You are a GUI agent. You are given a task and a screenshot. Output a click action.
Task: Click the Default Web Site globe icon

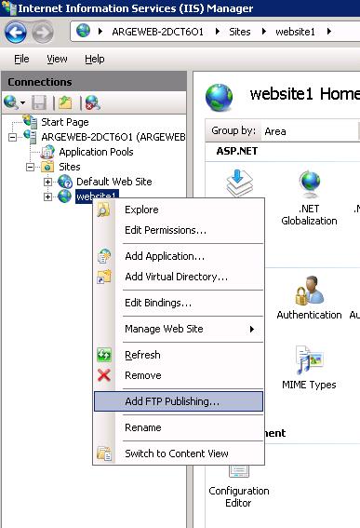click(65, 182)
